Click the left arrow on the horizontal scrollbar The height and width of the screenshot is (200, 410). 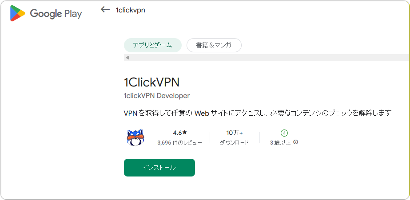(x=127, y=58)
